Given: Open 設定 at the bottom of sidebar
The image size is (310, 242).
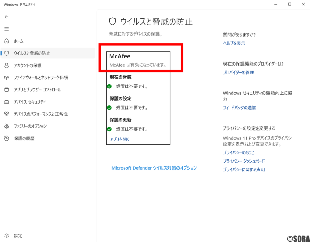Looking at the screenshot, I should (x=48, y=236).
